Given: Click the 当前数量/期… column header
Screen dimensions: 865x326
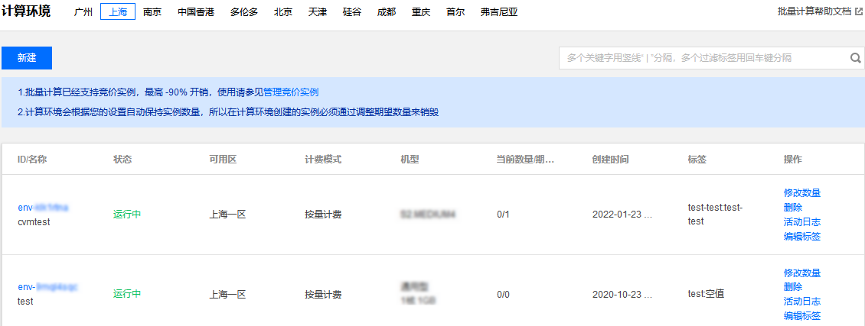Looking at the screenshot, I should (x=525, y=160).
